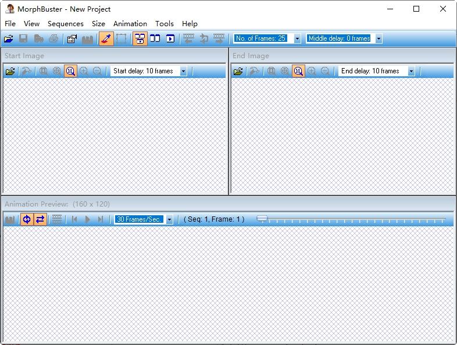Click the Start delay: 10 frames field
The image size is (457, 345).
coord(145,71)
